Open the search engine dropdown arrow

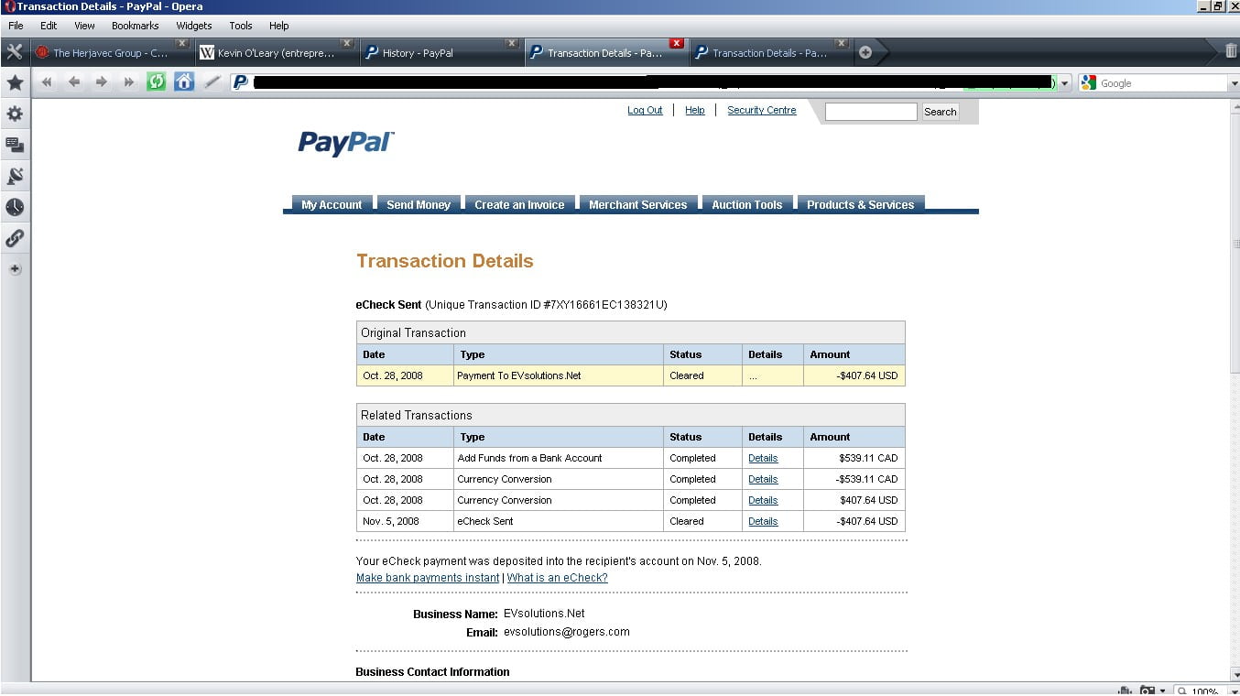[1234, 83]
